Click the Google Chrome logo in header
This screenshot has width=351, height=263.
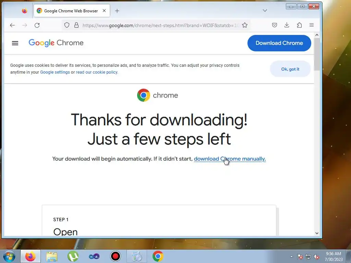tap(56, 43)
